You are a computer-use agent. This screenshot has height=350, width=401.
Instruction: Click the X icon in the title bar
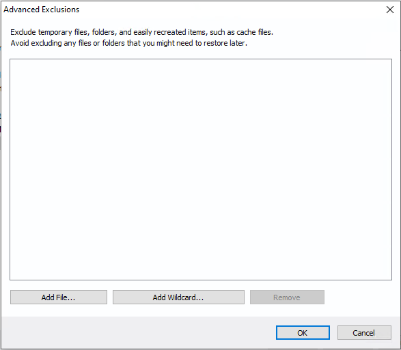390,10
